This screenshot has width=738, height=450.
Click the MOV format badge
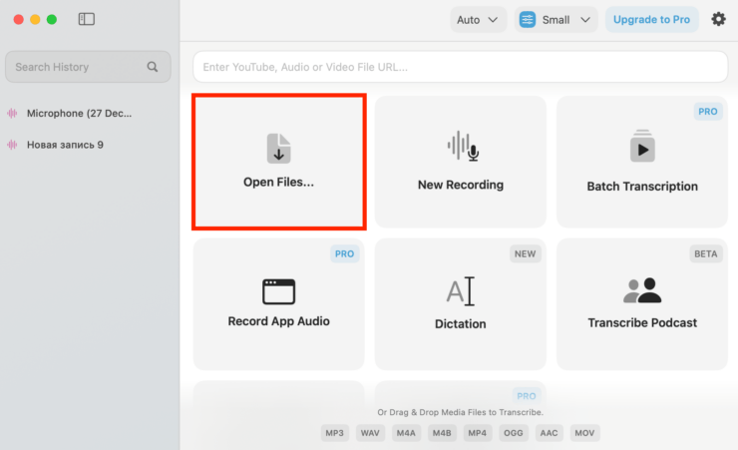click(x=586, y=433)
